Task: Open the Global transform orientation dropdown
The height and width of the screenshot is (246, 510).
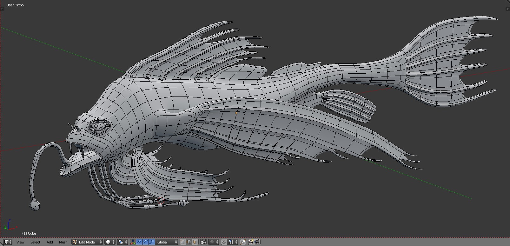Action: 167,242
